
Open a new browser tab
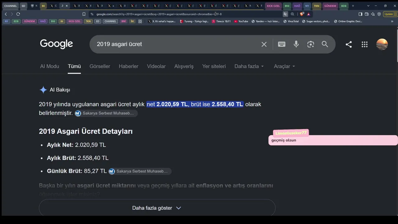[x=353, y=6]
